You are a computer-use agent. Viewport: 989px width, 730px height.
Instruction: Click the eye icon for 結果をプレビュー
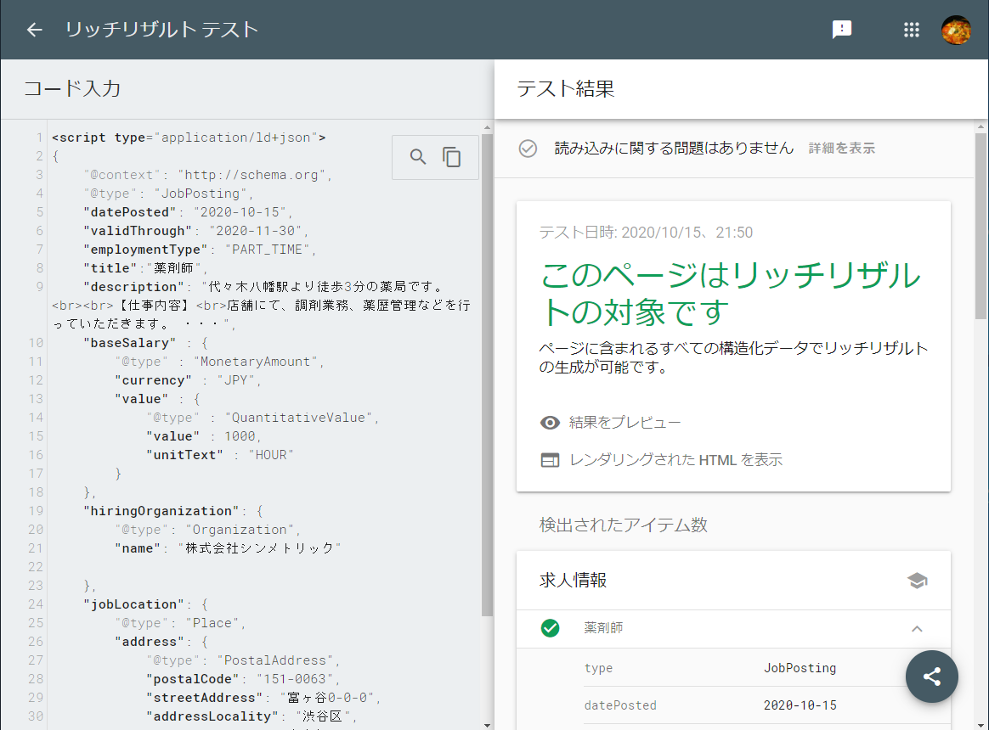tap(550, 423)
